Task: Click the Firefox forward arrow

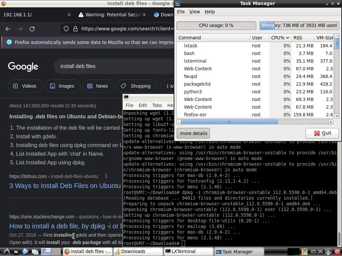Action: click(20, 29)
